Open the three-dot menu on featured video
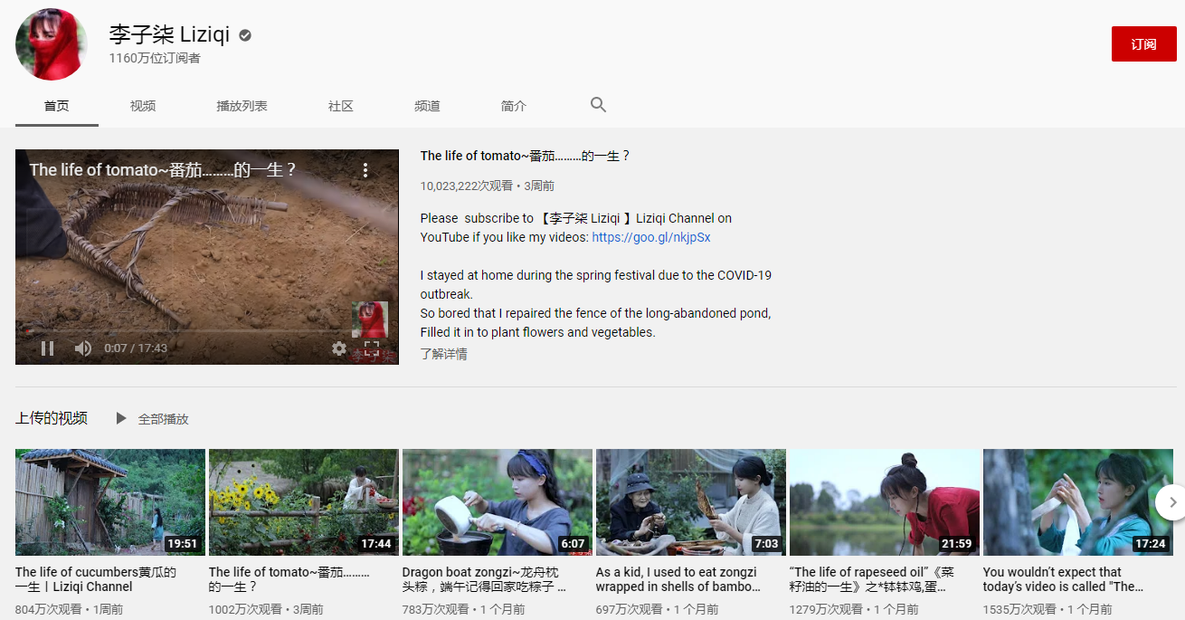Viewport: 1185px width, 620px height. point(365,170)
